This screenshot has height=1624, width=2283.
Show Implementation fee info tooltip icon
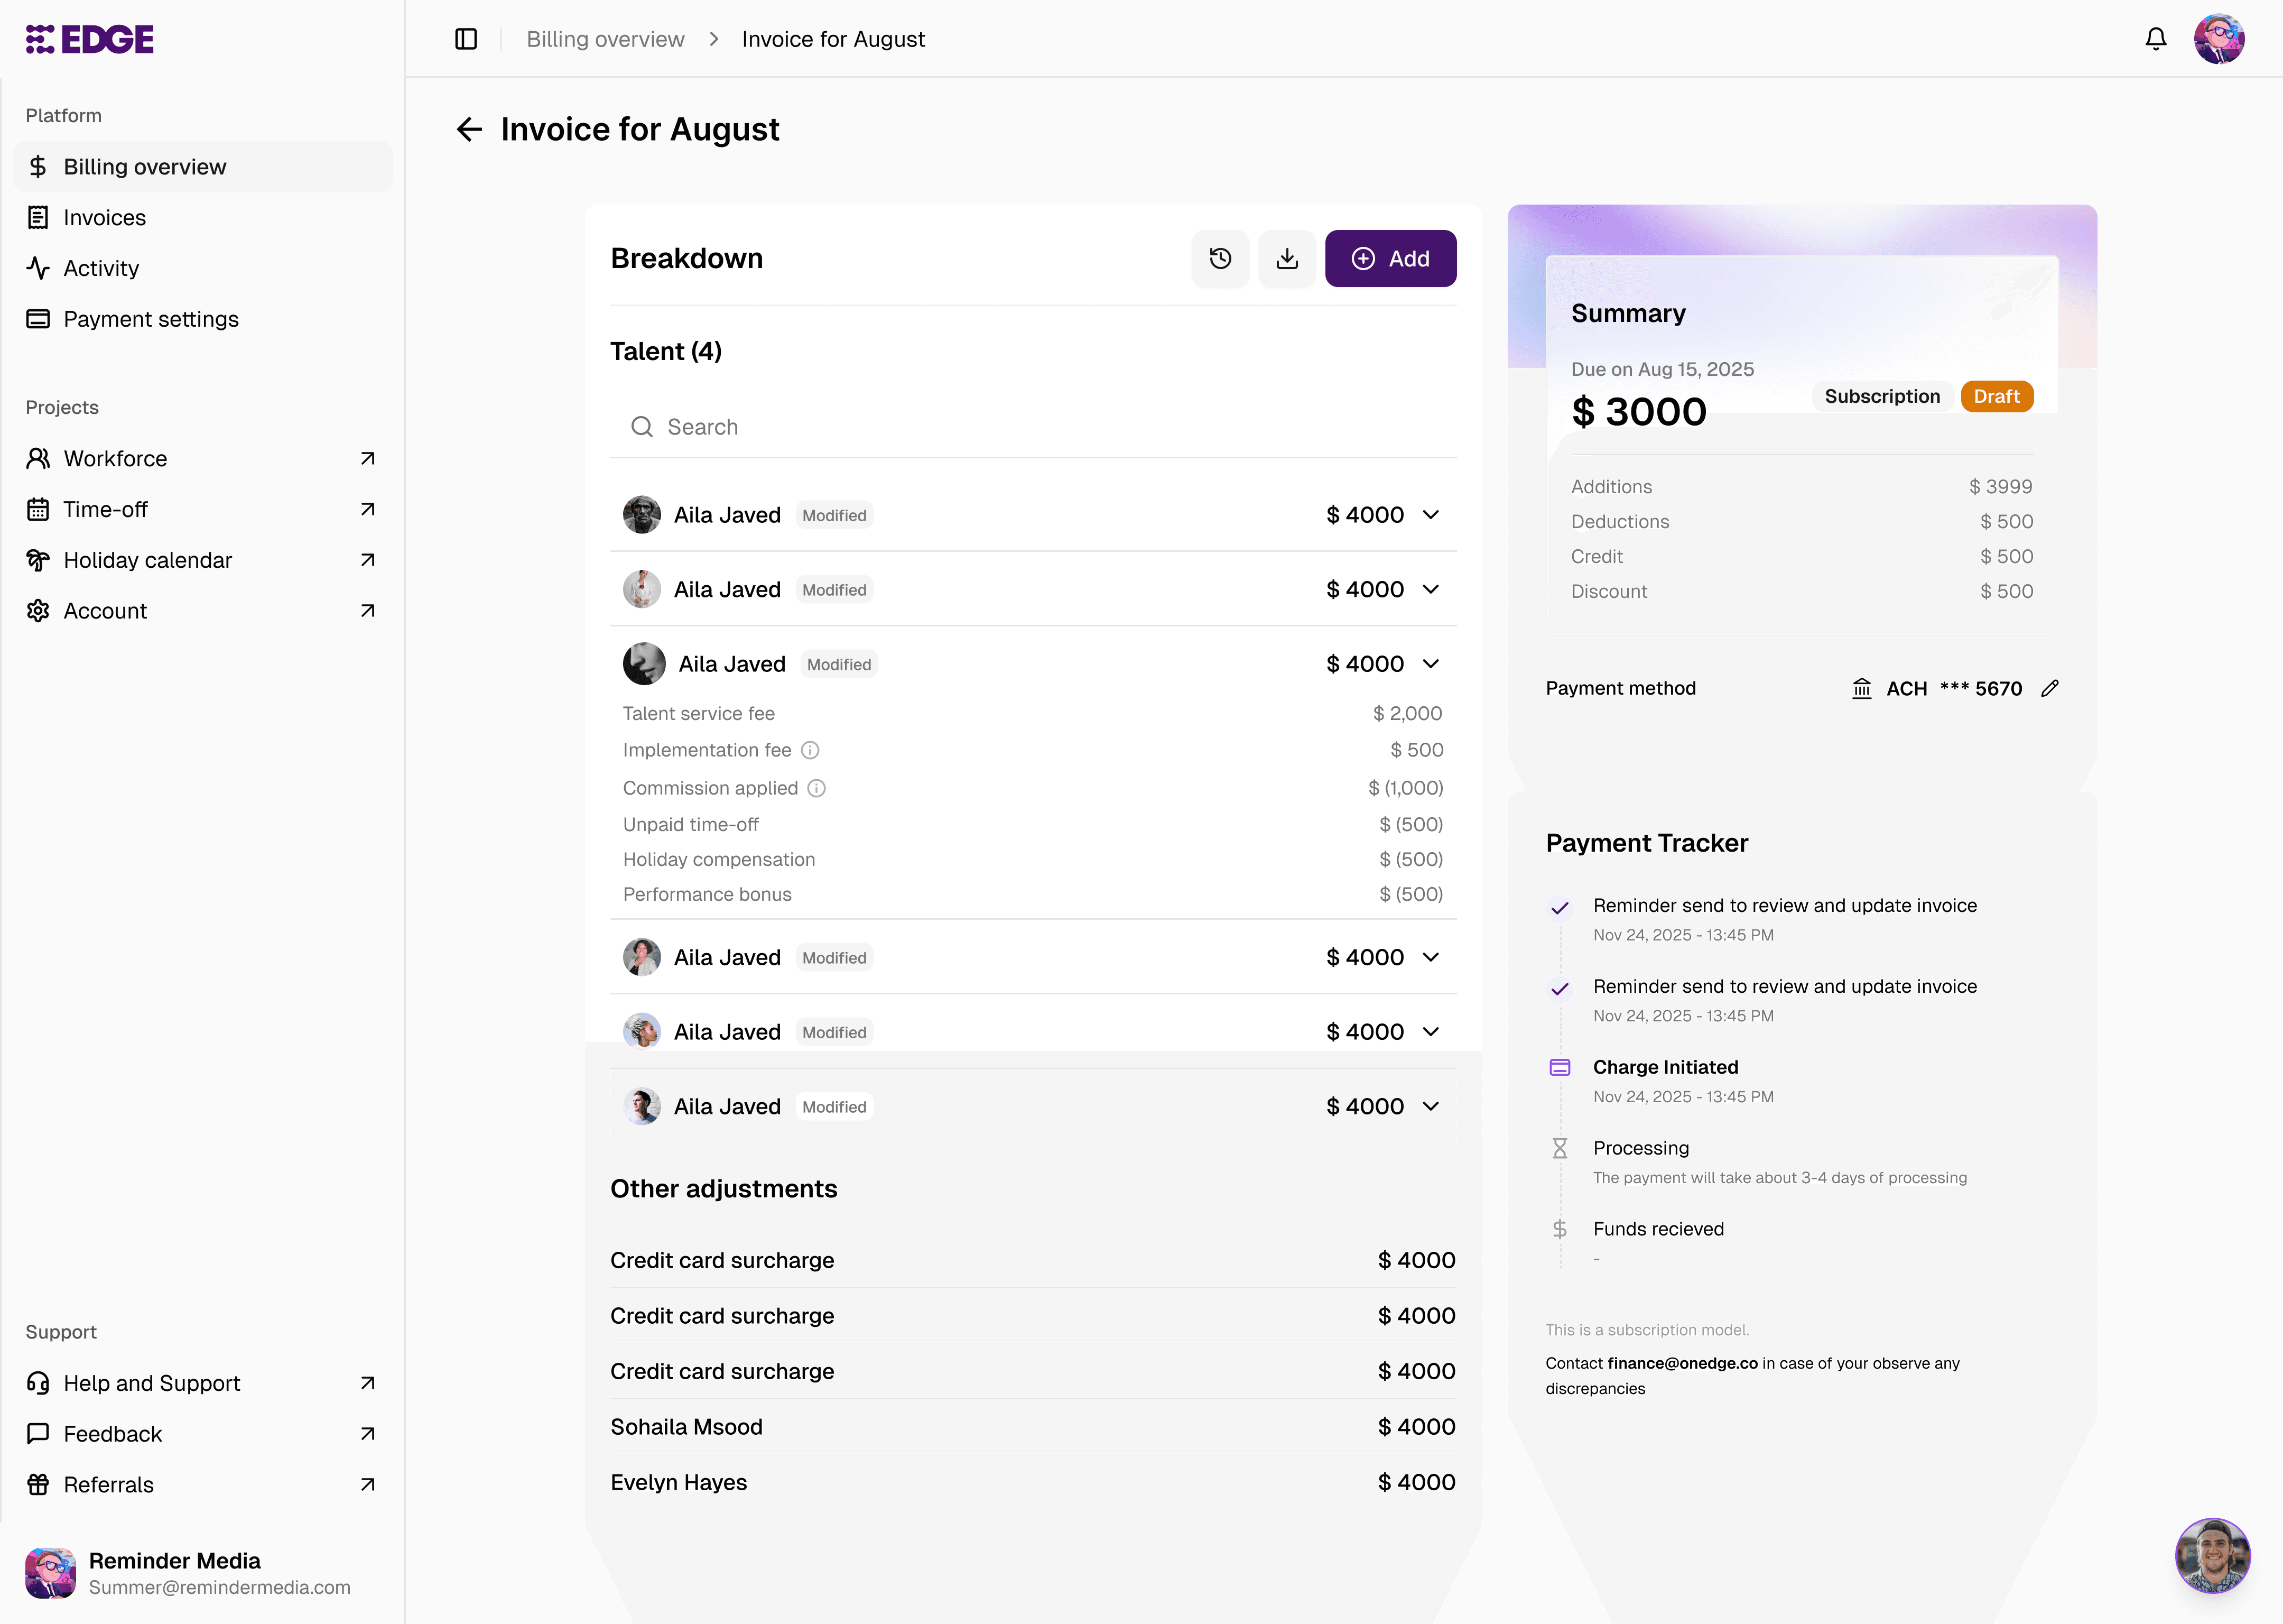pyautogui.click(x=811, y=750)
